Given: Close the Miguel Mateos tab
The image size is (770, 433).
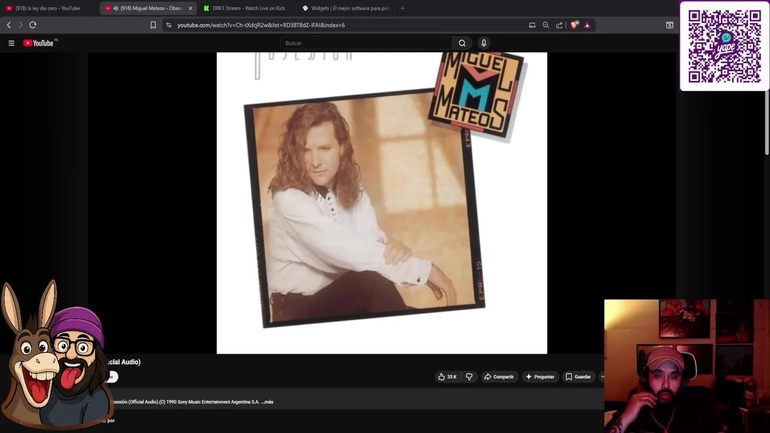Looking at the screenshot, I should pyautogui.click(x=190, y=8).
